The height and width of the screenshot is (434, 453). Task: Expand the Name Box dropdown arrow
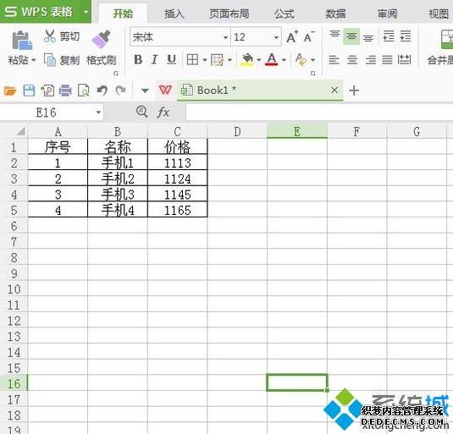(98, 113)
